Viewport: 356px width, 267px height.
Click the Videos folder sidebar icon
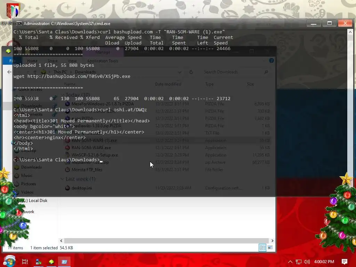click(17, 192)
